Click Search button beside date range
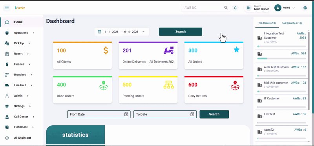The image size is (314, 146). point(181,32)
